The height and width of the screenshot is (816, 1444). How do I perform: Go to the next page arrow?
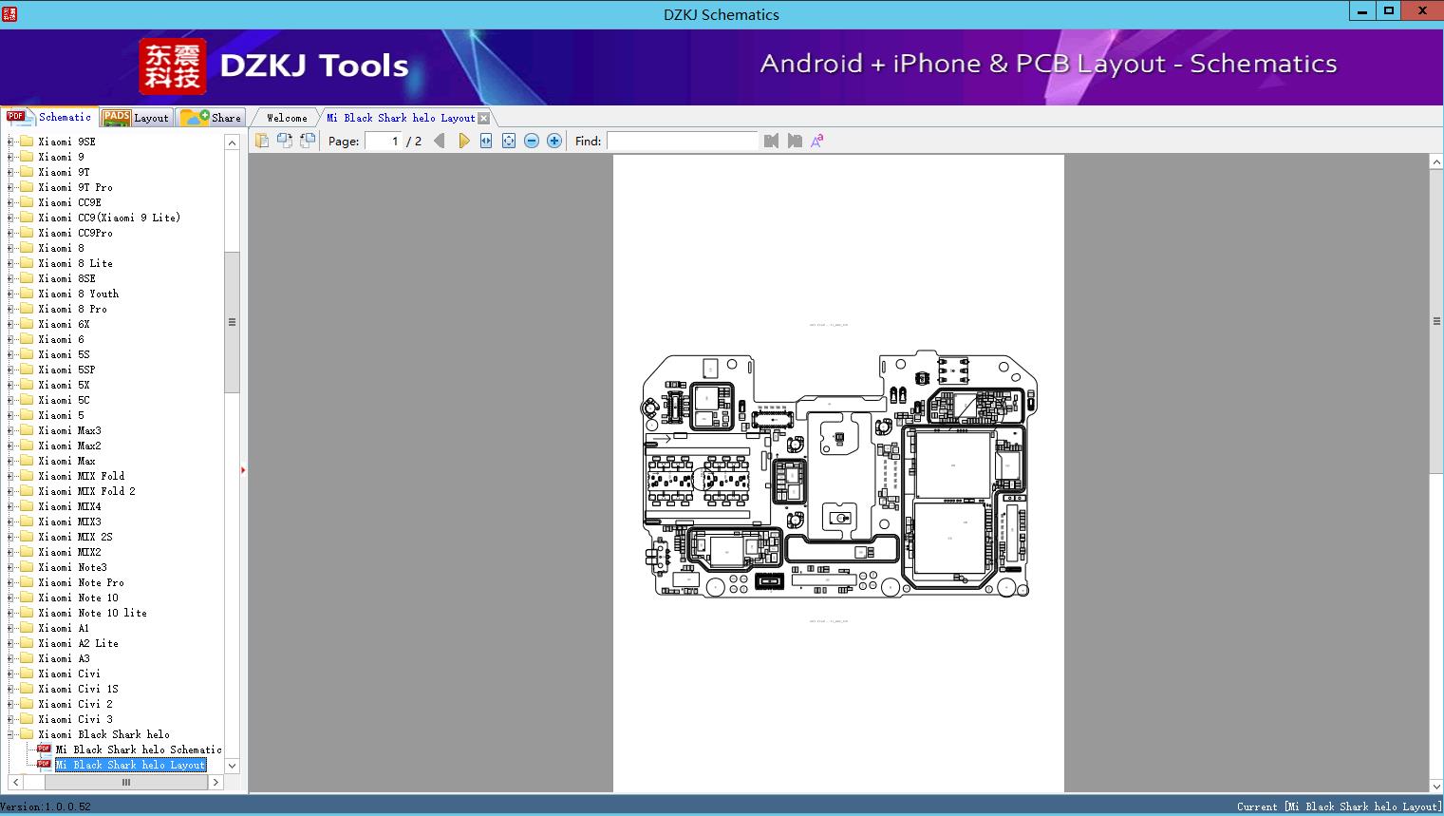pyautogui.click(x=463, y=141)
